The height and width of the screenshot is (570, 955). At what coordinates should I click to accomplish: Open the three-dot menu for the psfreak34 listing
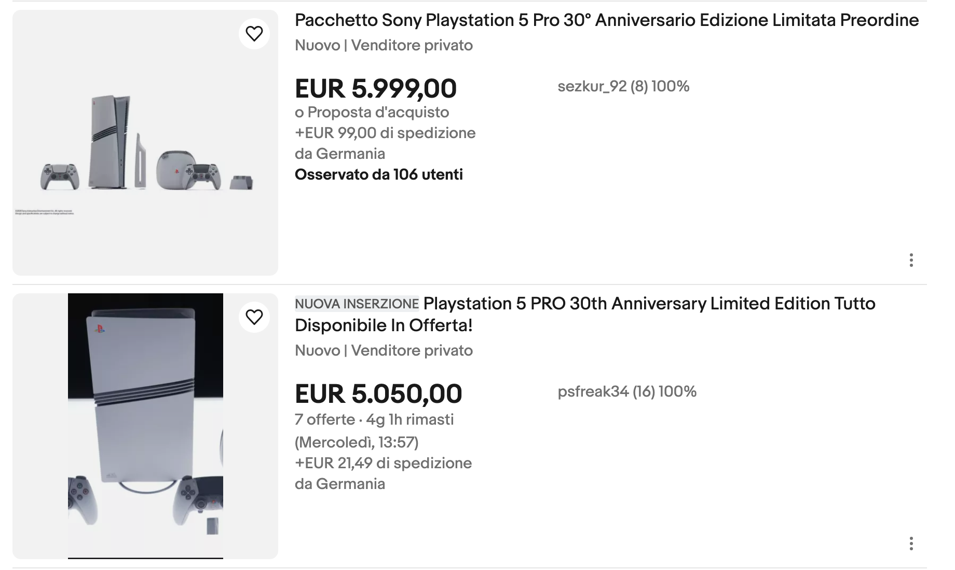[x=911, y=544]
